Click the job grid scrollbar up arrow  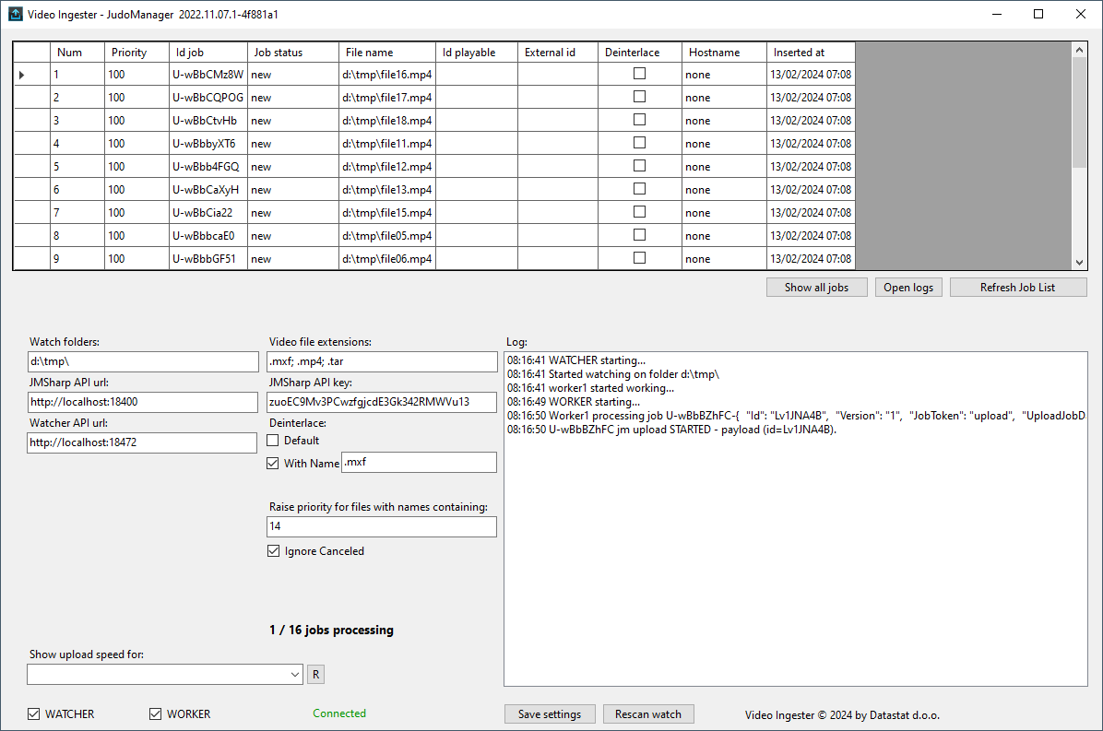1079,50
